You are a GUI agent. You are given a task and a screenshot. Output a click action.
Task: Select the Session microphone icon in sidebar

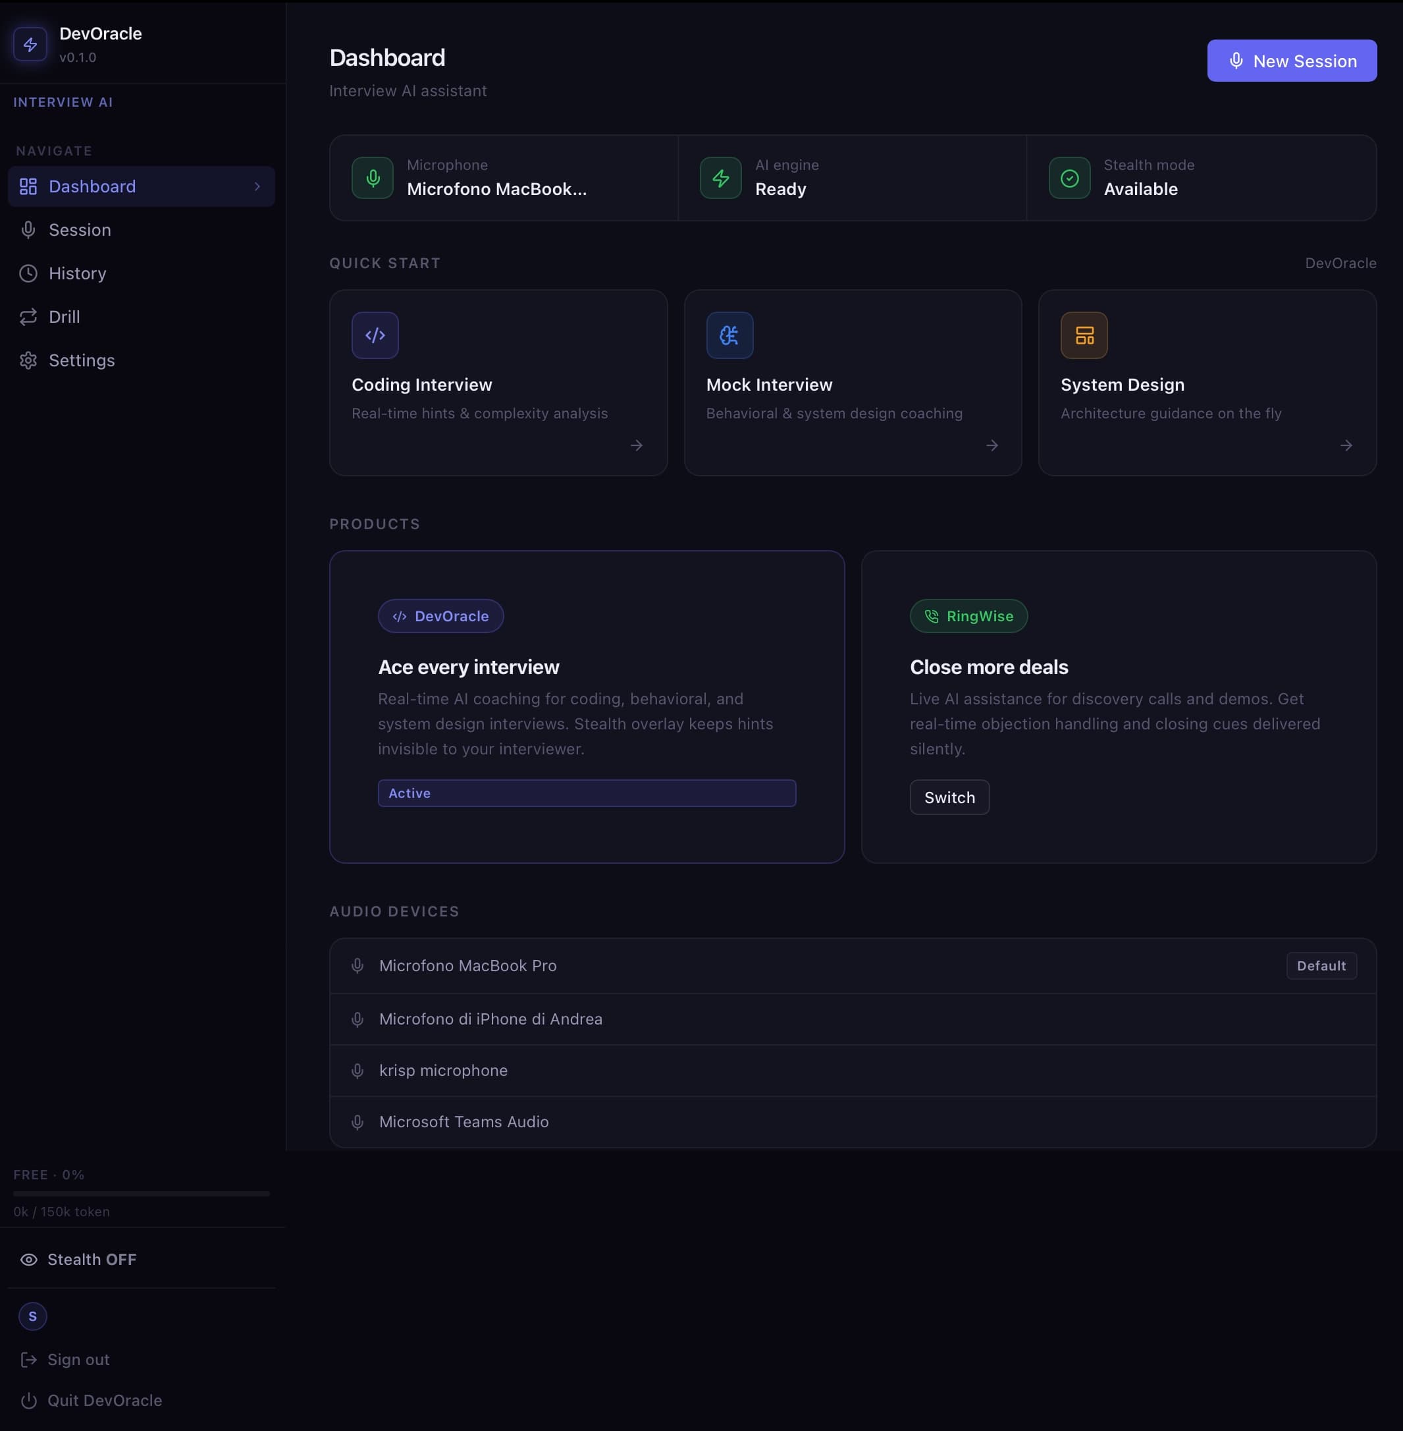pyautogui.click(x=28, y=229)
